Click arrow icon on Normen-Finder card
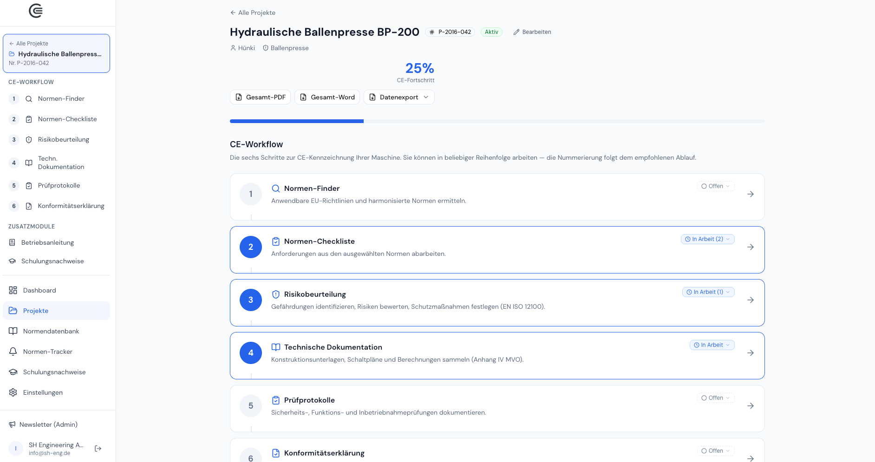This screenshot has width=875, height=462. point(751,194)
